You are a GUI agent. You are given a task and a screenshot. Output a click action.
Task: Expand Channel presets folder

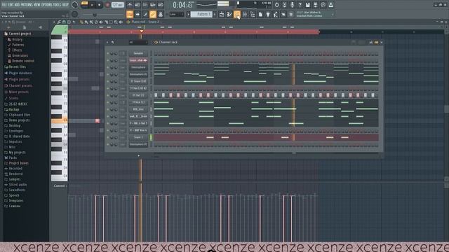tap(18, 85)
